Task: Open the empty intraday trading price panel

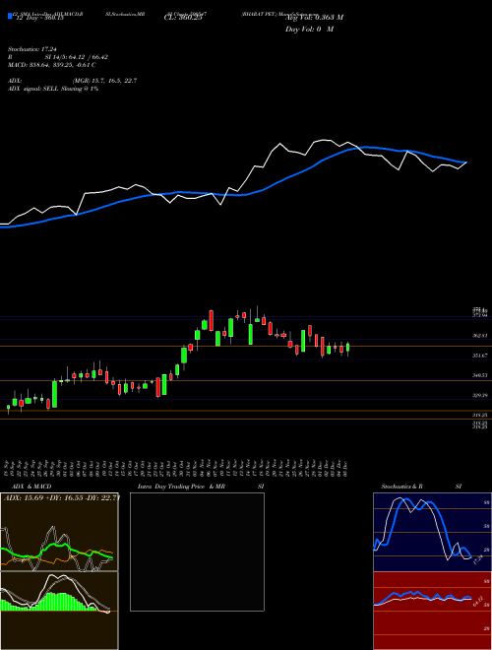Action: pyautogui.click(x=197, y=552)
